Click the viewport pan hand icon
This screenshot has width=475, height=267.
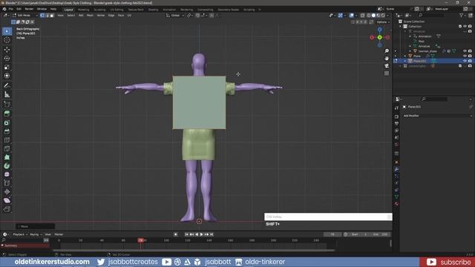387,58
